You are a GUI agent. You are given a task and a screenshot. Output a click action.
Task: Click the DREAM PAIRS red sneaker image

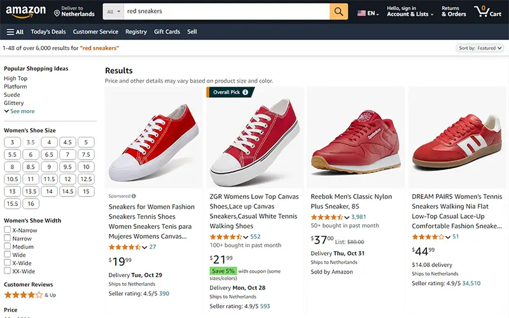pyautogui.click(x=457, y=138)
